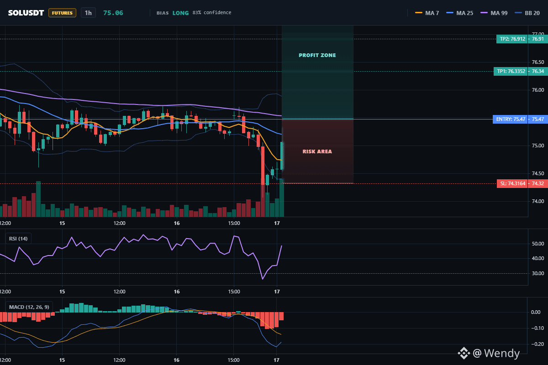Click the RISK AREA label
Screen dimensions: 548x365
pos(317,151)
